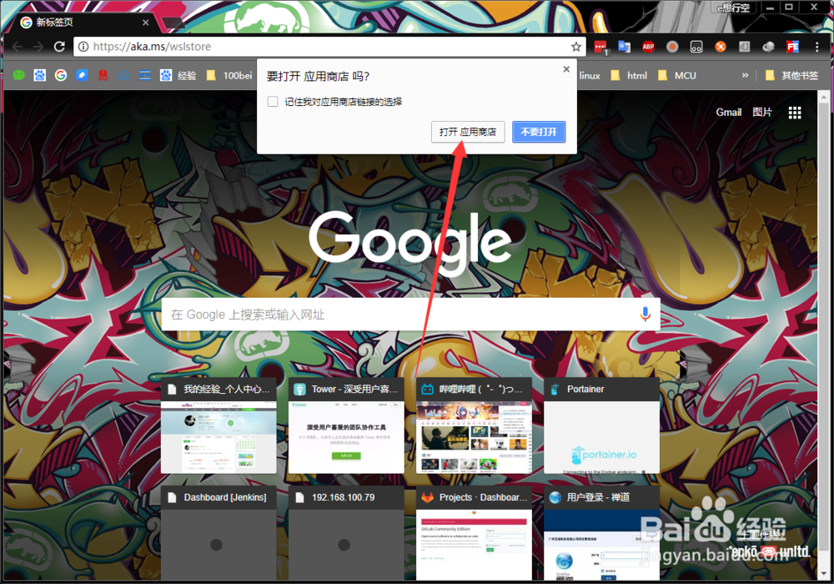
Task: Open the red swirl bookmark icon
Action: click(x=103, y=76)
